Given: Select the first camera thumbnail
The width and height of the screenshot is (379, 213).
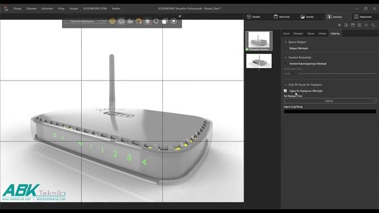Looking at the screenshot, I should [259, 41].
